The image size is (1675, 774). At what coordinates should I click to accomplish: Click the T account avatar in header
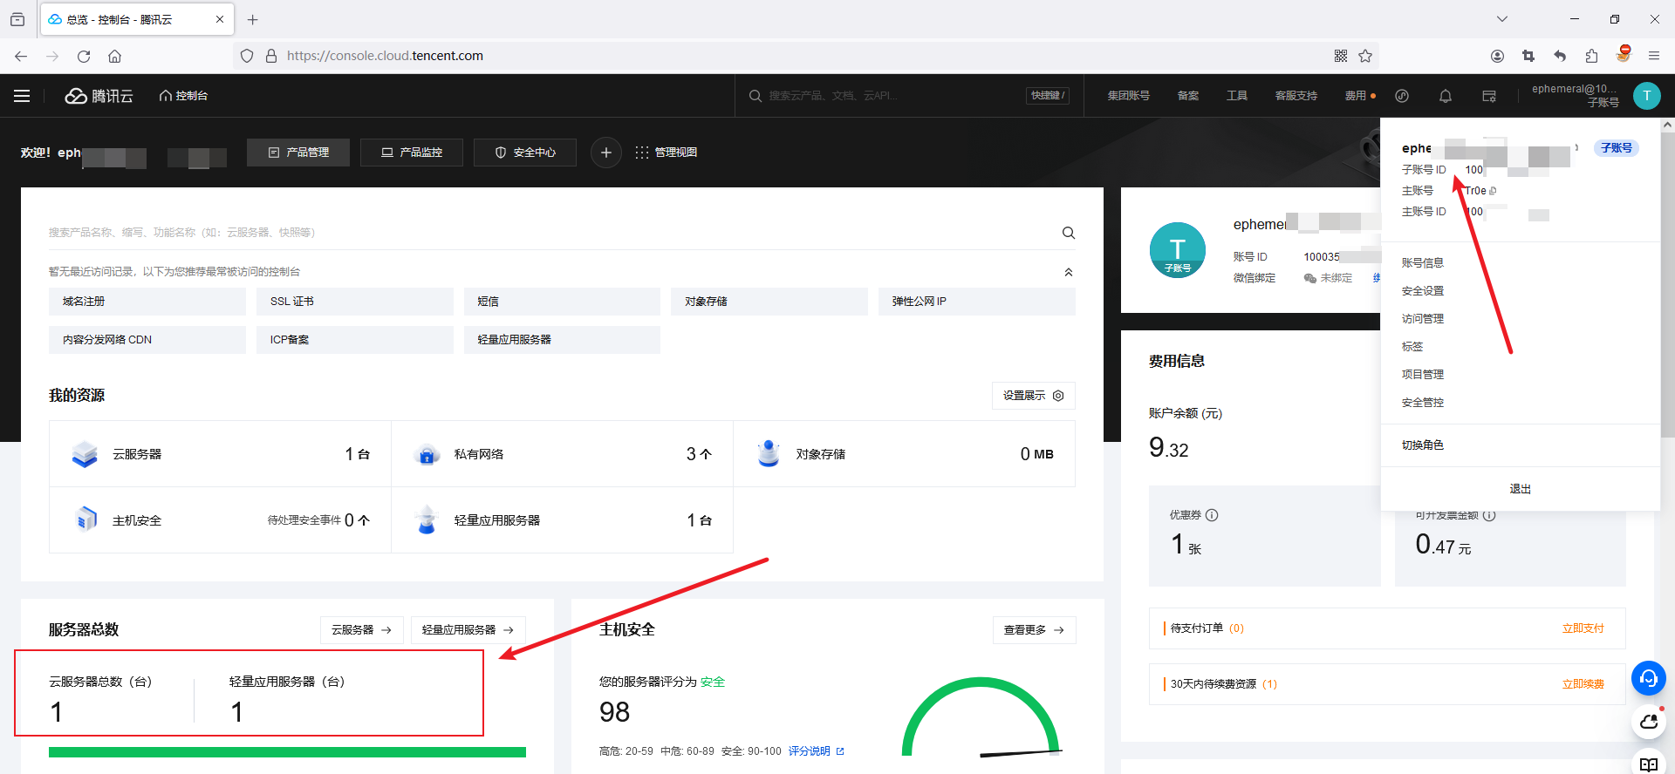pos(1646,96)
